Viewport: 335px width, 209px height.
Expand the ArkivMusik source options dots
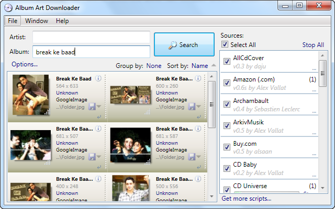(x=314, y=134)
